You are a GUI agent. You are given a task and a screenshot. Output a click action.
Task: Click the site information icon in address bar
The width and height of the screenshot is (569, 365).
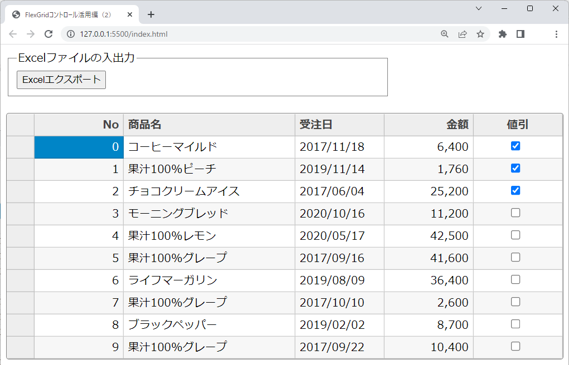(x=71, y=34)
